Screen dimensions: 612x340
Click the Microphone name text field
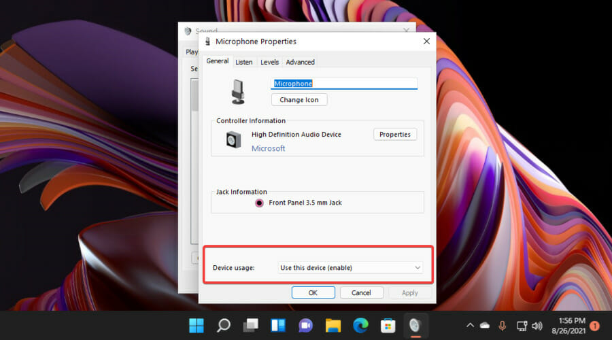click(x=343, y=84)
